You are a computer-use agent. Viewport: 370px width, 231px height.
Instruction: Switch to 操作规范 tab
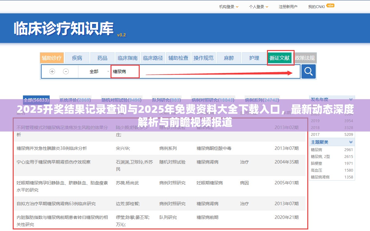(203, 58)
